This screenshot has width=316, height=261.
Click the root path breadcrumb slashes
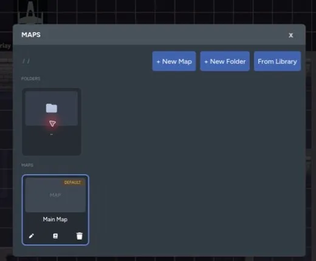click(x=26, y=61)
